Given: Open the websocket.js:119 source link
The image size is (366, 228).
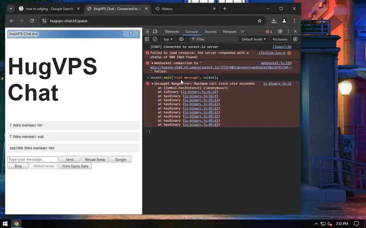Looking at the screenshot, I should pyautogui.click(x=276, y=63).
